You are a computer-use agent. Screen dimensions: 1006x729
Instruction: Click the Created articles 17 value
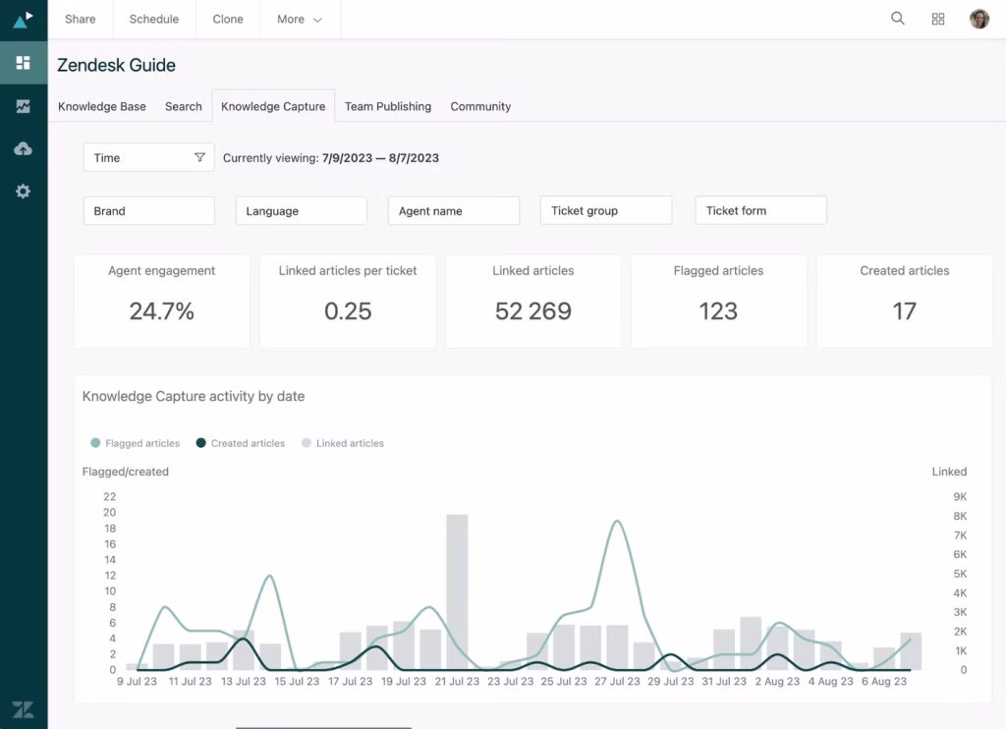(x=904, y=311)
